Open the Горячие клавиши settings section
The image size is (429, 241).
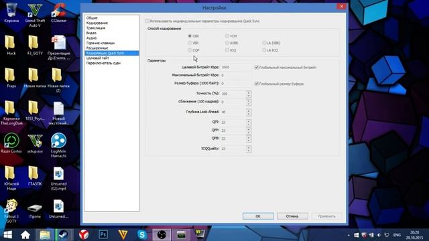[x=101, y=43]
